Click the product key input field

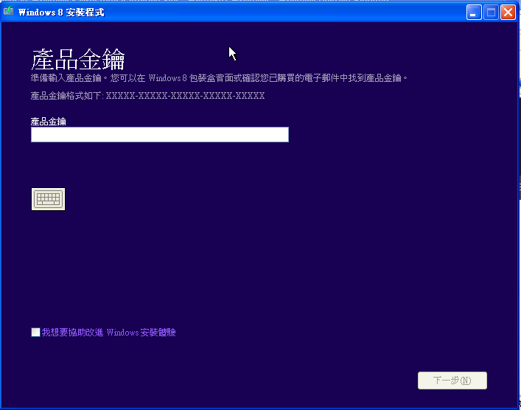pyautogui.click(x=160, y=135)
